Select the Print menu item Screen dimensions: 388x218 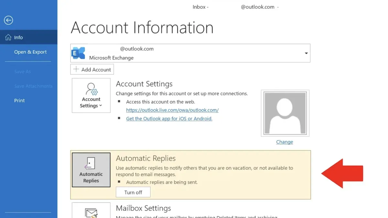click(19, 100)
